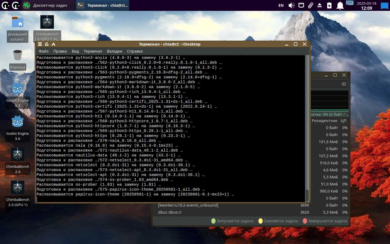The height and width of the screenshot is (244, 390).
Task: Click the 4,6 МиБ memory value
Action: (x=330, y=170)
